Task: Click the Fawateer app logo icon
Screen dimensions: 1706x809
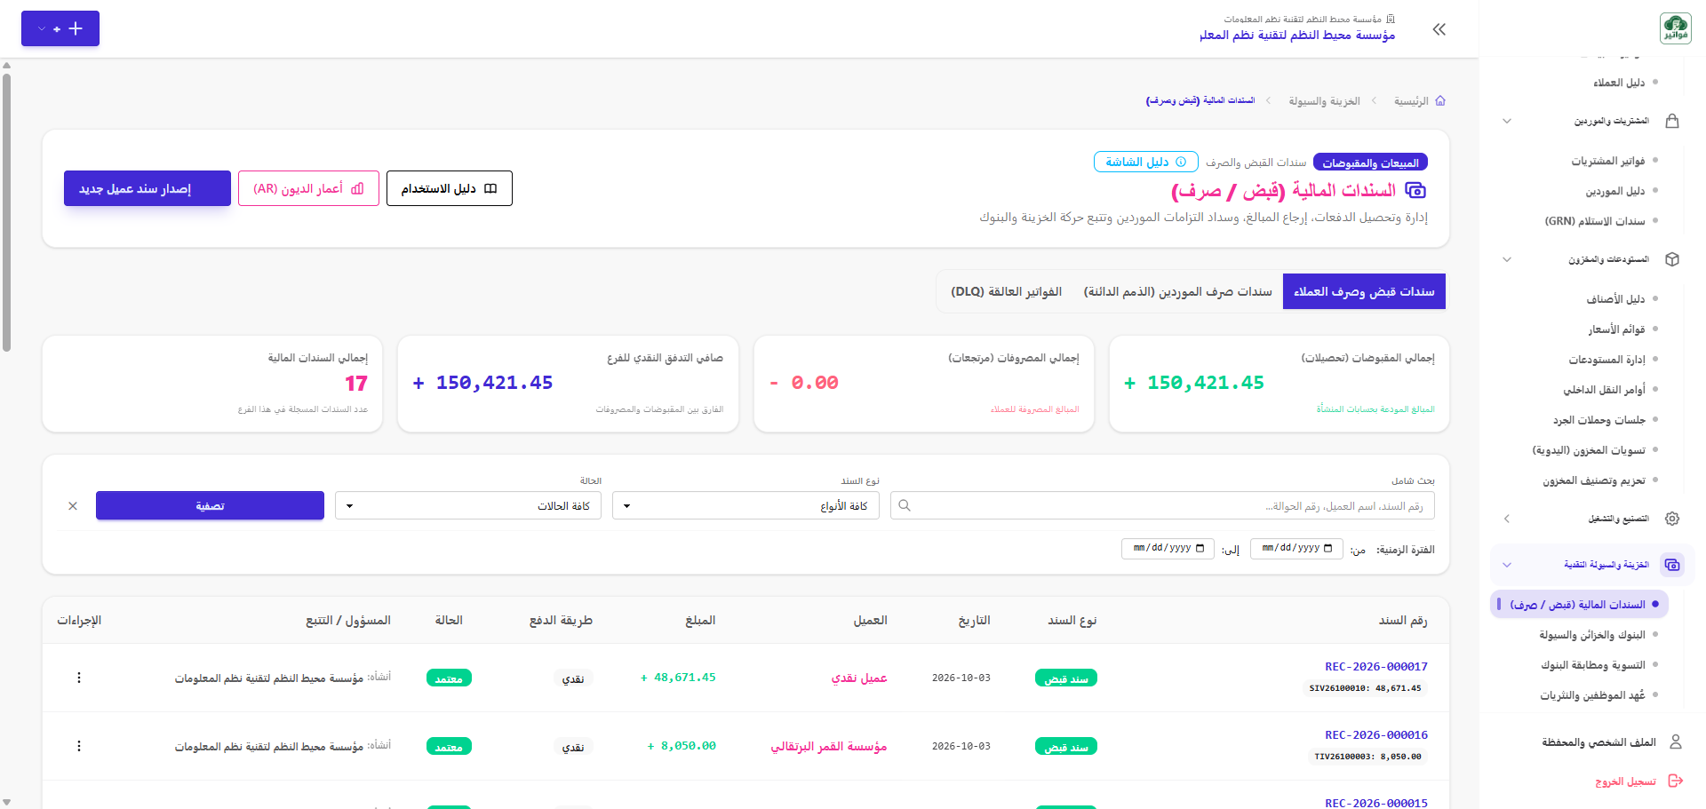Action: (1675, 28)
